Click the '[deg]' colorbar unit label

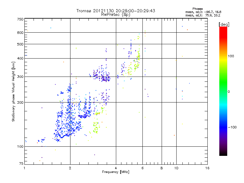coord(224,25)
